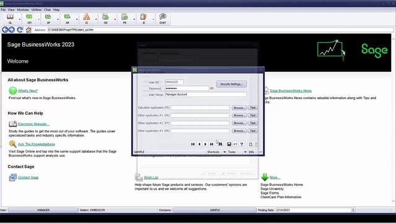Expand the AP module dropdown dot
The height and width of the screenshot is (223, 396).
click(58, 19)
